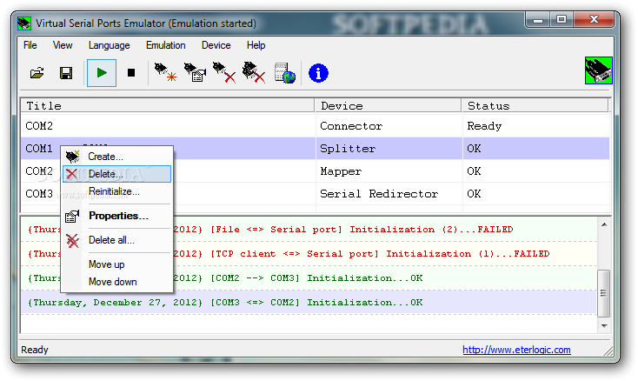Close the Virtual Serial Ports Emulator window

[594, 19]
